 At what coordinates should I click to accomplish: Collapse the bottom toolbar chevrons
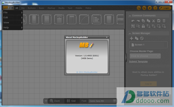(x=46, y=101)
